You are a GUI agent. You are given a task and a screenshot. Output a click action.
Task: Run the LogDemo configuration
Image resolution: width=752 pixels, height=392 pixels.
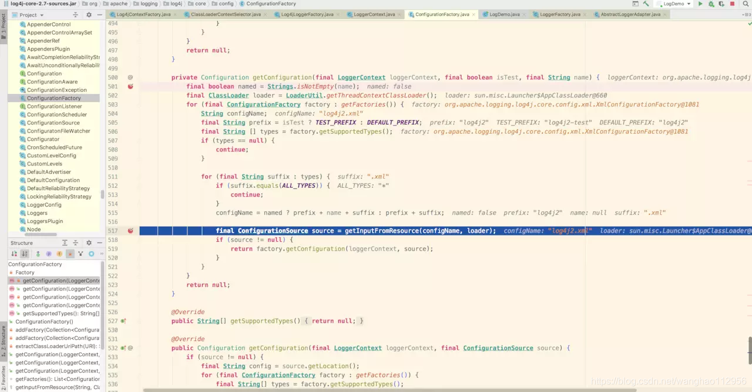[700, 4]
